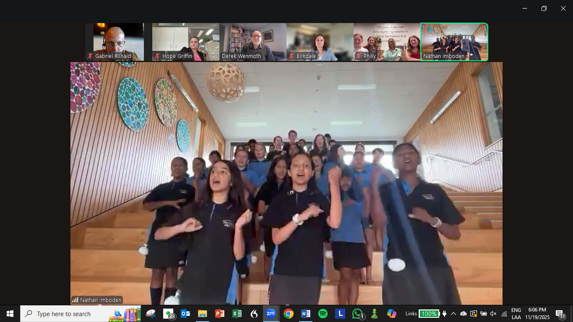Click the taskbar search box

coord(67,314)
